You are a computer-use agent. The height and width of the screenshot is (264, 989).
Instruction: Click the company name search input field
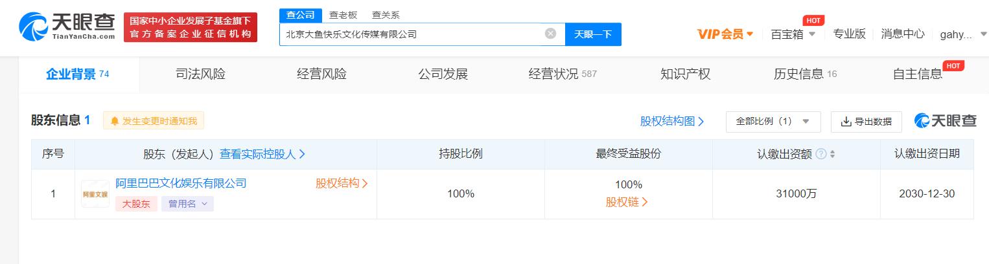click(x=412, y=34)
